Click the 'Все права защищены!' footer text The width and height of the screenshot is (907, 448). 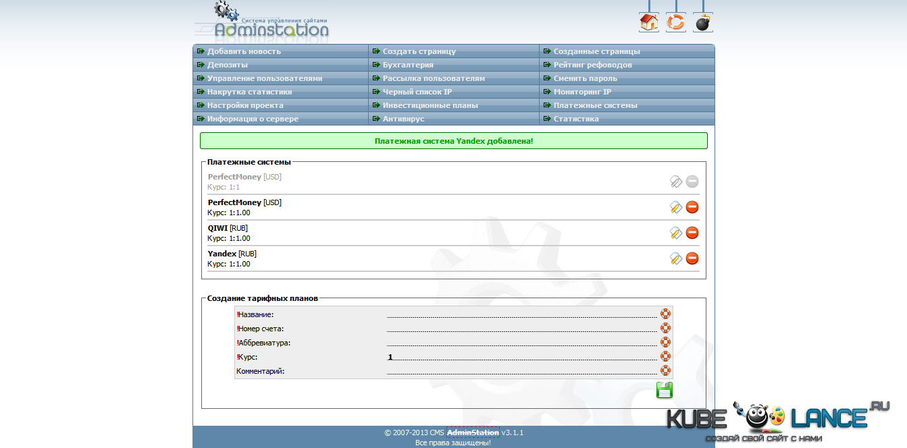(453, 443)
